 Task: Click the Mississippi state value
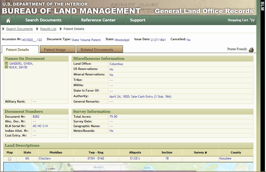(122, 40)
